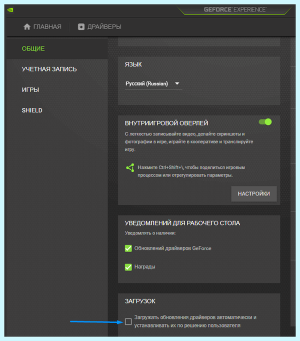This screenshot has width=300, height=341.
Task: Disable the ВНУТРИИГРОВОЙ ОВЕРЛЕЙ toggle
Action: [265, 122]
